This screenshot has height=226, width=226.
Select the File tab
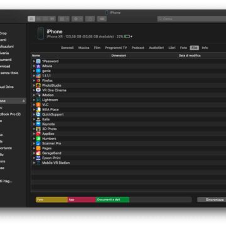[x=195, y=48]
